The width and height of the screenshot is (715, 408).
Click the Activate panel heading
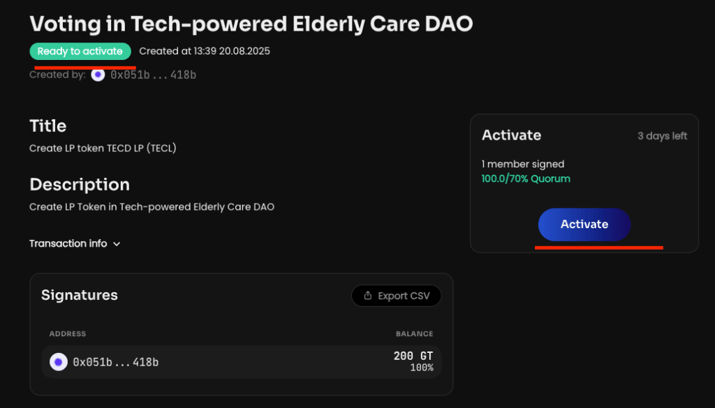point(511,135)
